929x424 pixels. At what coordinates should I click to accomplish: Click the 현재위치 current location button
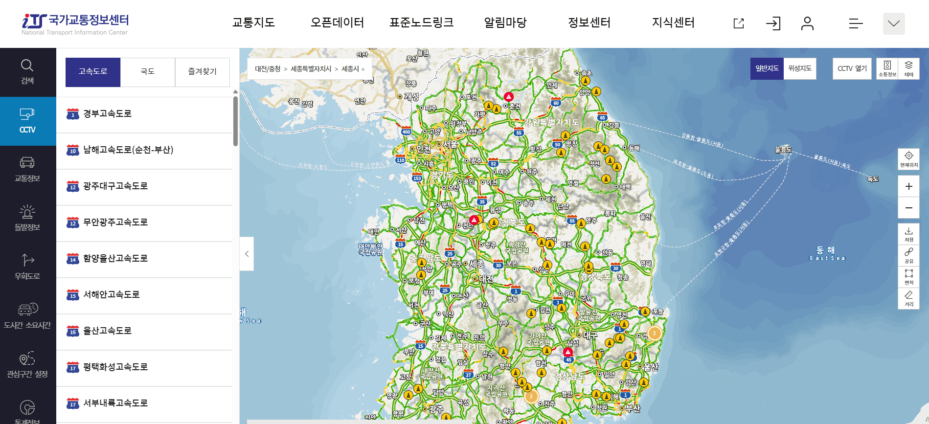(909, 159)
